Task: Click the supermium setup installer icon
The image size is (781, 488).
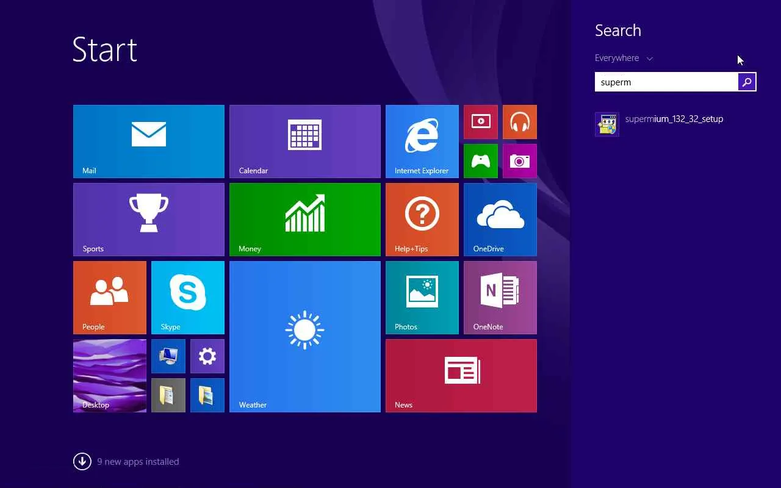Action: pos(607,124)
